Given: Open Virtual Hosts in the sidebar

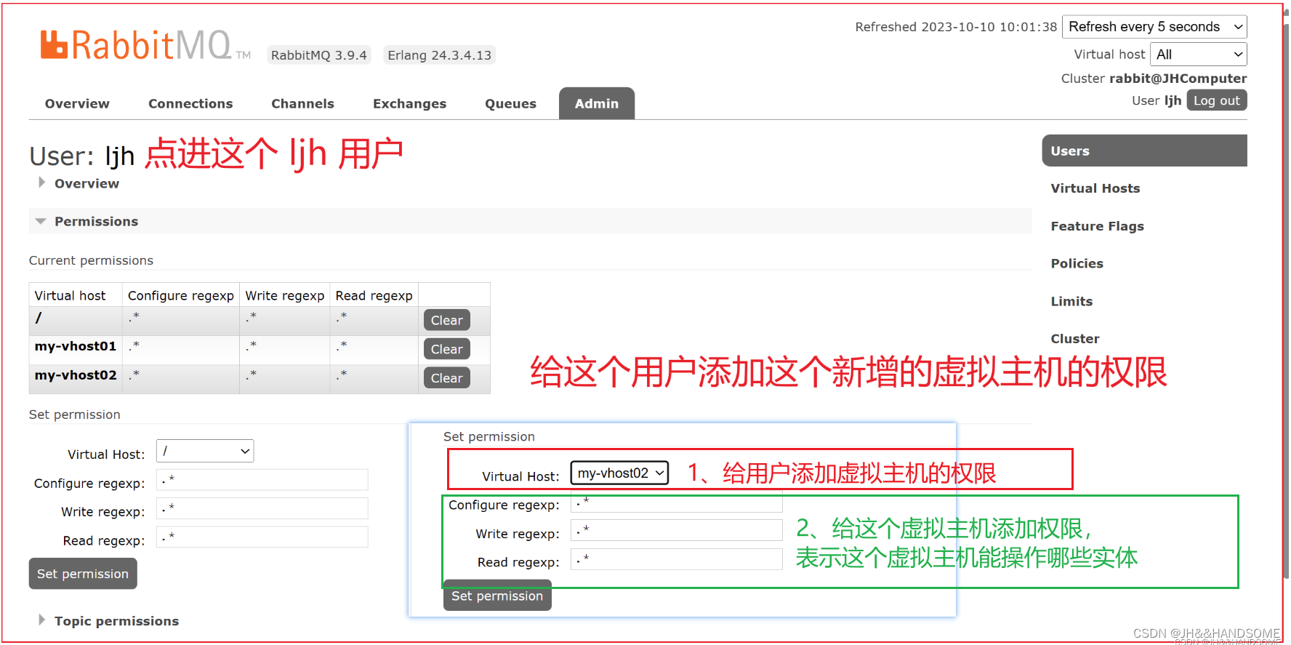Looking at the screenshot, I should [1095, 188].
